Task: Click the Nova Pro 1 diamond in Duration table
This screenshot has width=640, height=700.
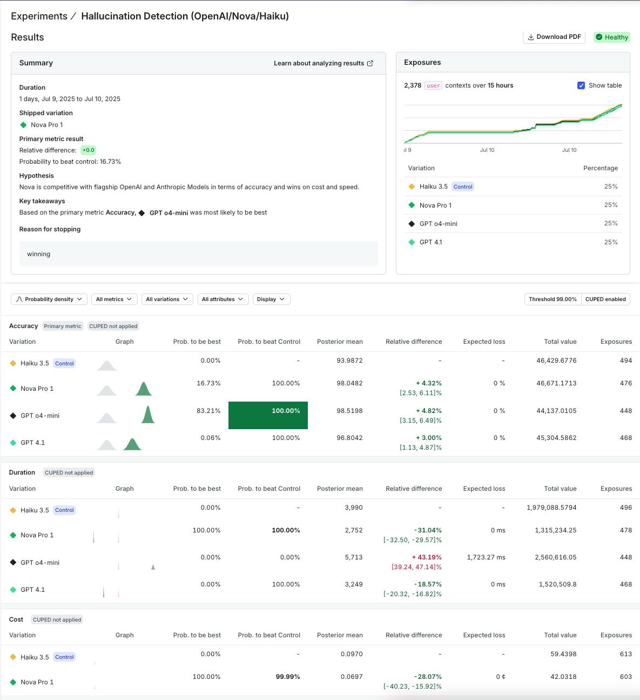Action: (13, 535)
